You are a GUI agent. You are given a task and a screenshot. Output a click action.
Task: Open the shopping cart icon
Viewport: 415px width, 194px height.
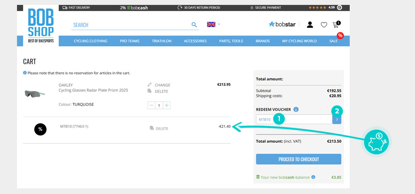click(x=337, y=24)
